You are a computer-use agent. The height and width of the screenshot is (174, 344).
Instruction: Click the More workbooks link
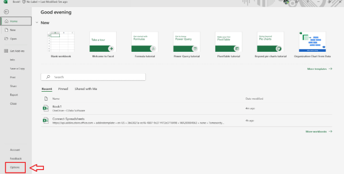click(319, 131)
